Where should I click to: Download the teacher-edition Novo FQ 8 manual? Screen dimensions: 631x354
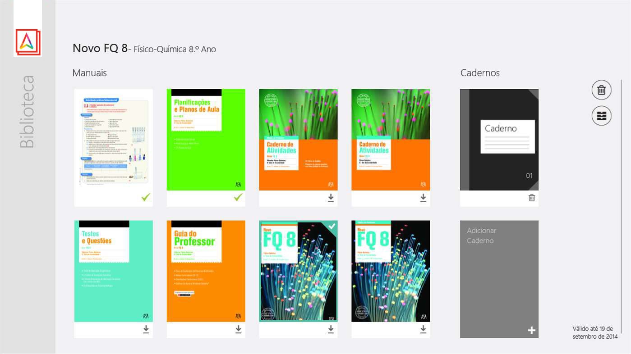coord(423,329)
